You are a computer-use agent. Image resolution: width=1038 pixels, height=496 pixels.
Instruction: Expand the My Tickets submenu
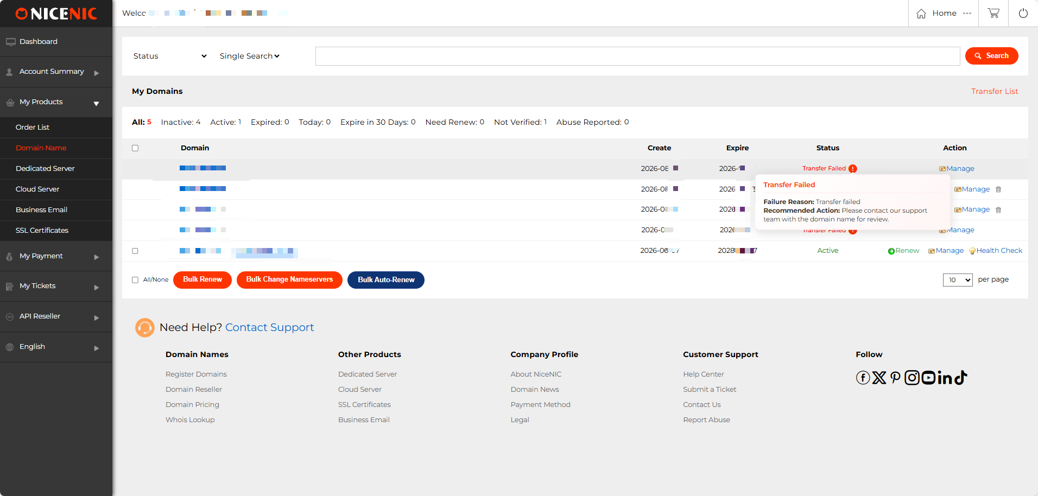point(56,287)
